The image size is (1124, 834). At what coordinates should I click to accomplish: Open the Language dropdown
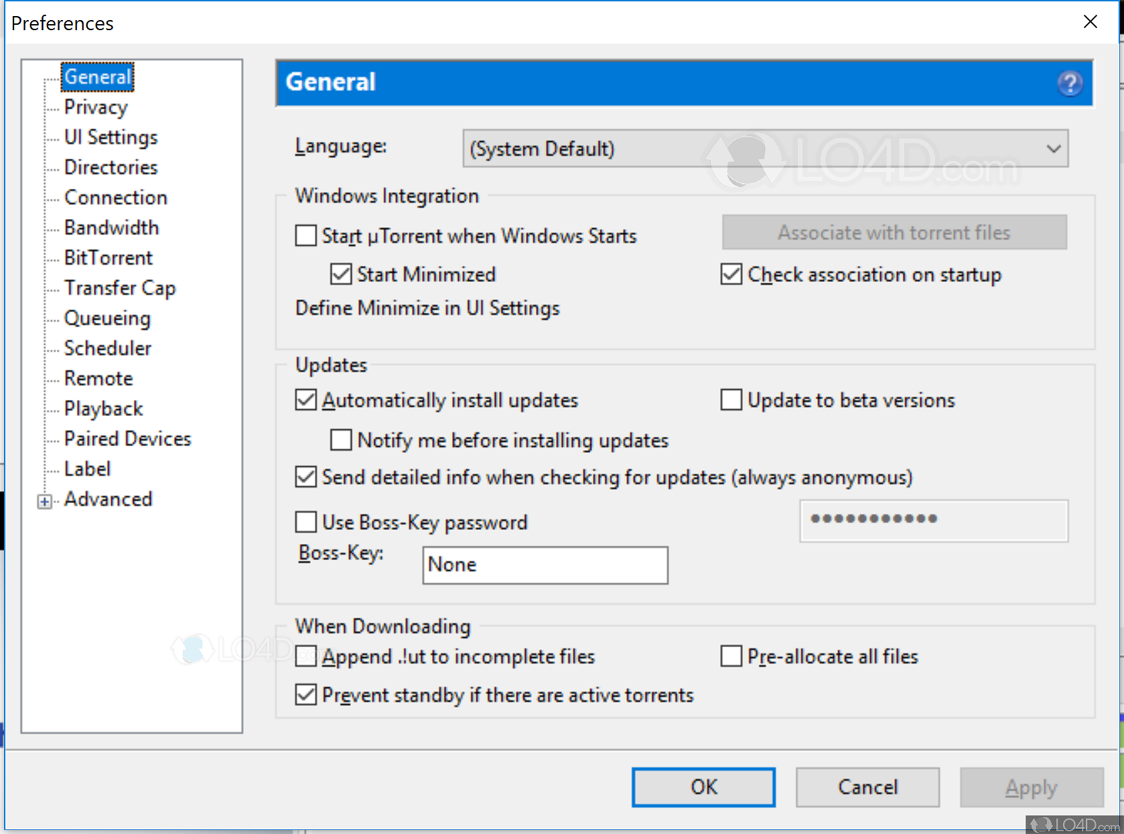click(x=765, y=149)
